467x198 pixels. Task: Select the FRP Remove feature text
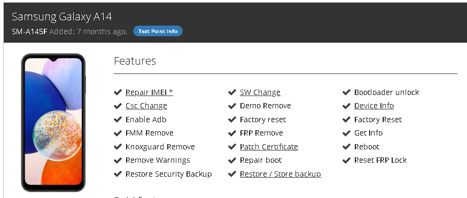pyautogui.click(x=261, y=133)
